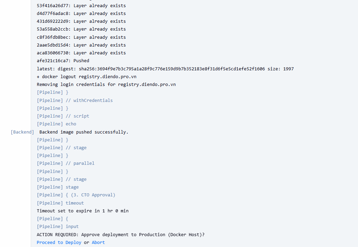Click the 'Removing login credentials' log line
The width and height of the screenshot is (358, 247).
(x=106, y=84)
